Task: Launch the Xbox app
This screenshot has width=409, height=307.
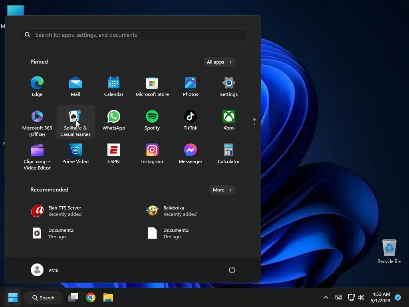Action: (229, 121)
